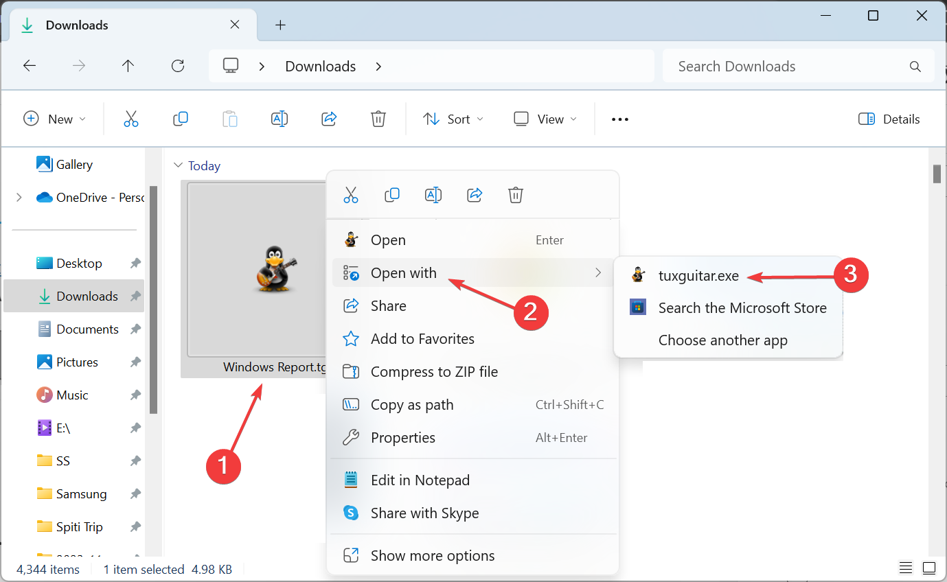The height and width of the screenshot is (582, 947).
Task: Click the search magnifier icon
Action: point(915,67)
